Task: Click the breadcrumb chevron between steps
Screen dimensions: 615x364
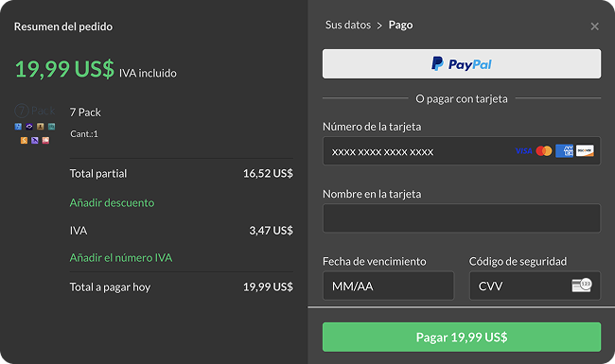Action: click(x=379, y=26)
